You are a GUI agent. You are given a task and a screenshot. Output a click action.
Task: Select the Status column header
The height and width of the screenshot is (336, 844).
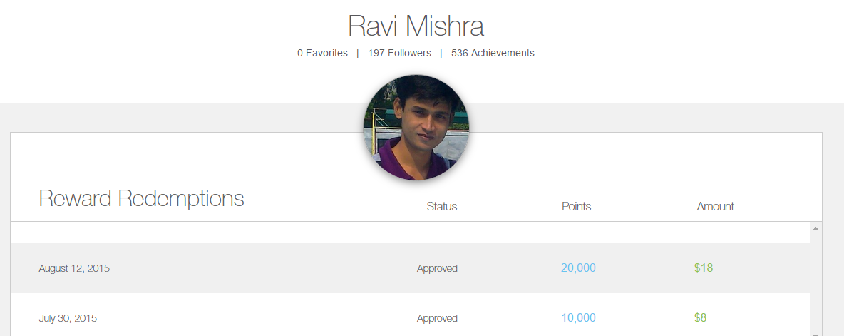(442, 206)
